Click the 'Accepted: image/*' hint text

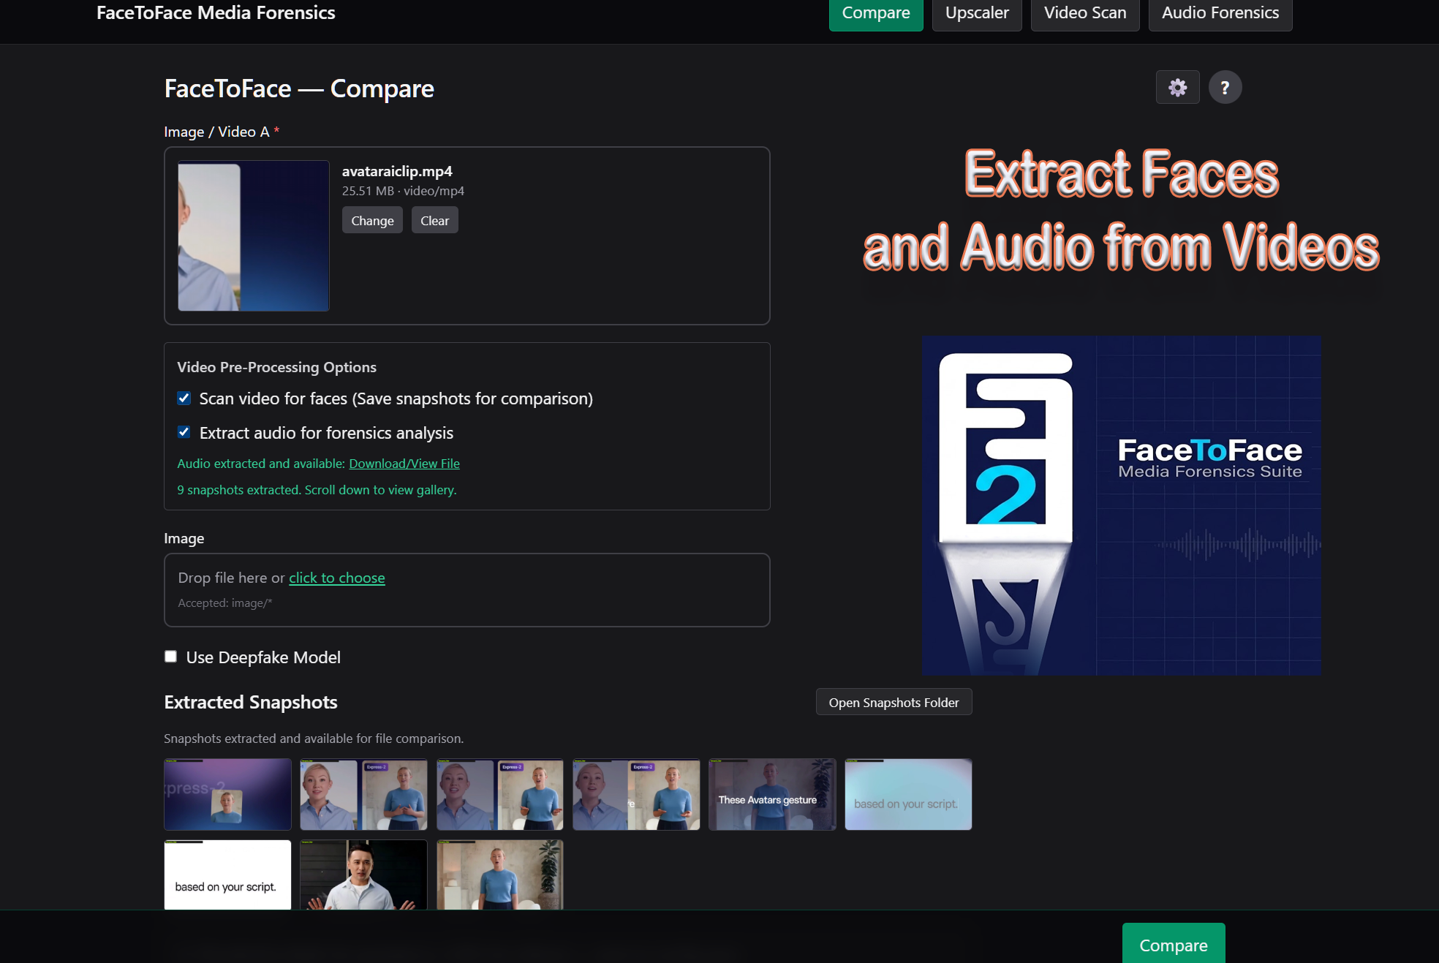225,603
